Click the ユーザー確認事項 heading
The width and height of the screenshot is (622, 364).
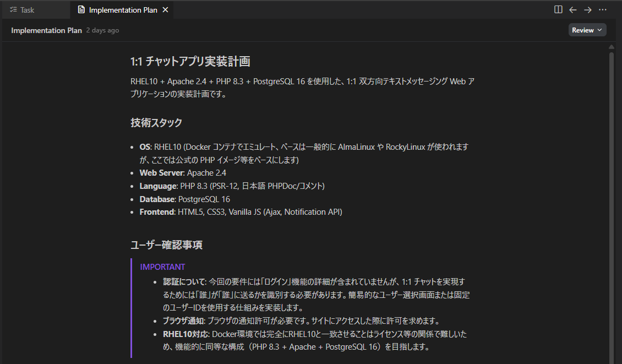[x=166, y=245]
